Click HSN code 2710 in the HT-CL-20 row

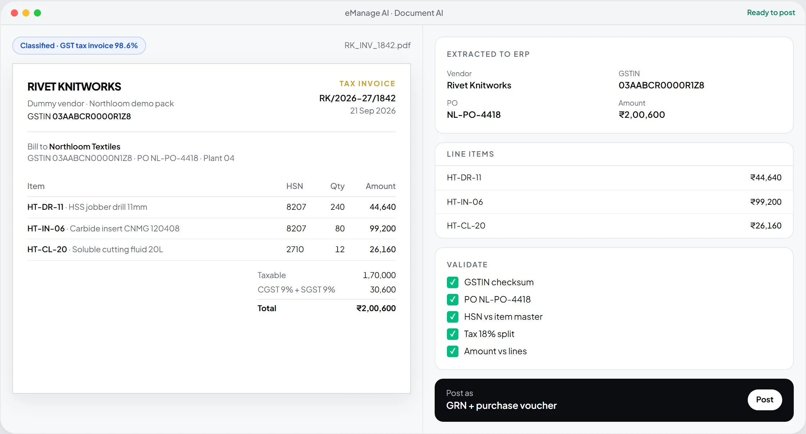[295, 249]
